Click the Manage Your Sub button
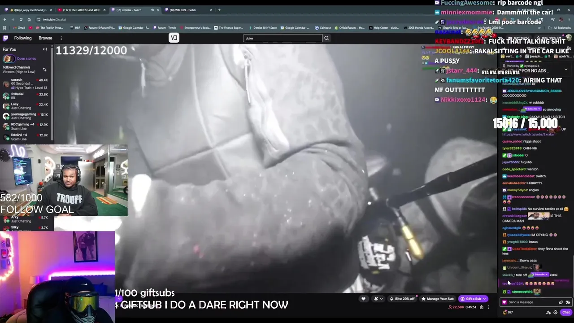The width and height of the screenshot is (574, 323). tap(438, 299)
